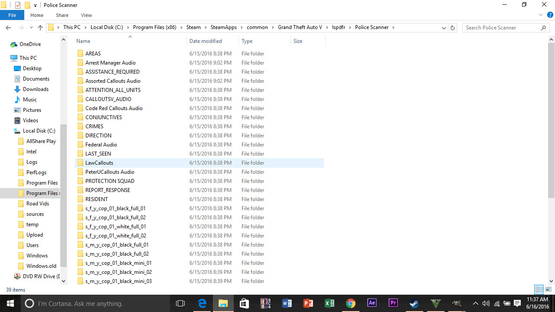Click the navigation pane scrollbar
This screenshot has height=312, width=555.
click(64, 195)
